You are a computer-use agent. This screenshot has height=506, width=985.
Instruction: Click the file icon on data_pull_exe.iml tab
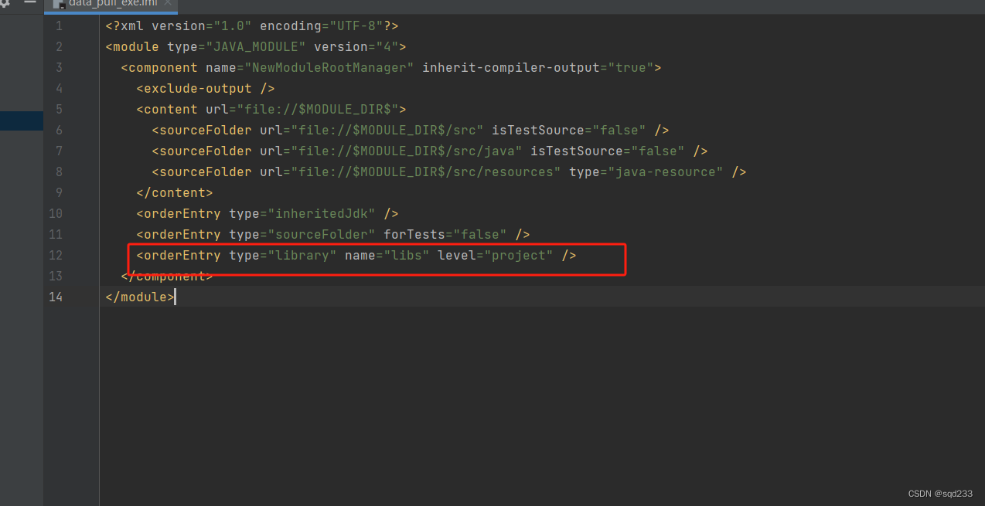click(59, 3)
